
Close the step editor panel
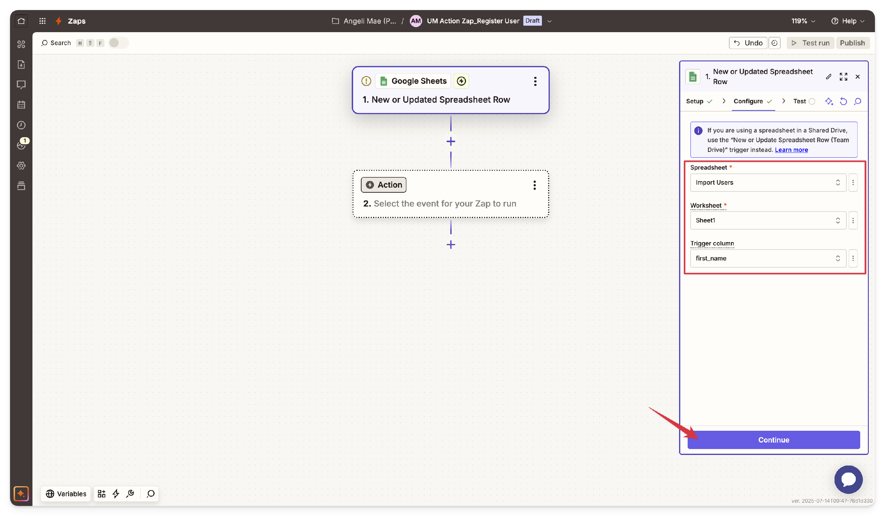[857, 77]
